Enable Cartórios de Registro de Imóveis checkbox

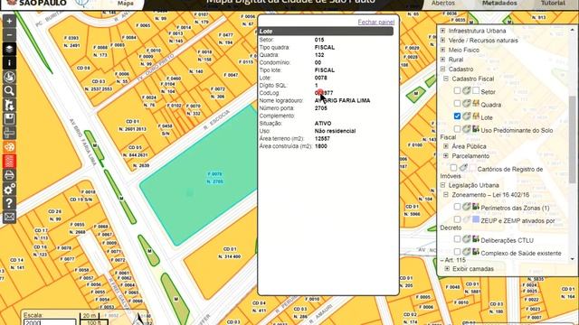453,168
